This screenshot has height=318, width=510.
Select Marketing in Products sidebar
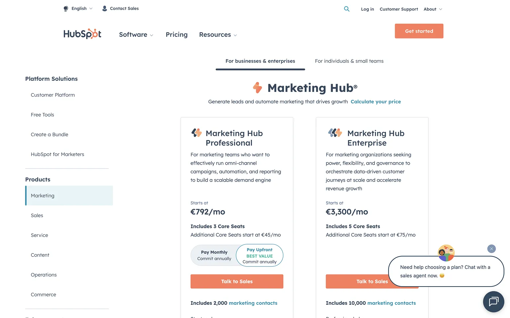69,196
